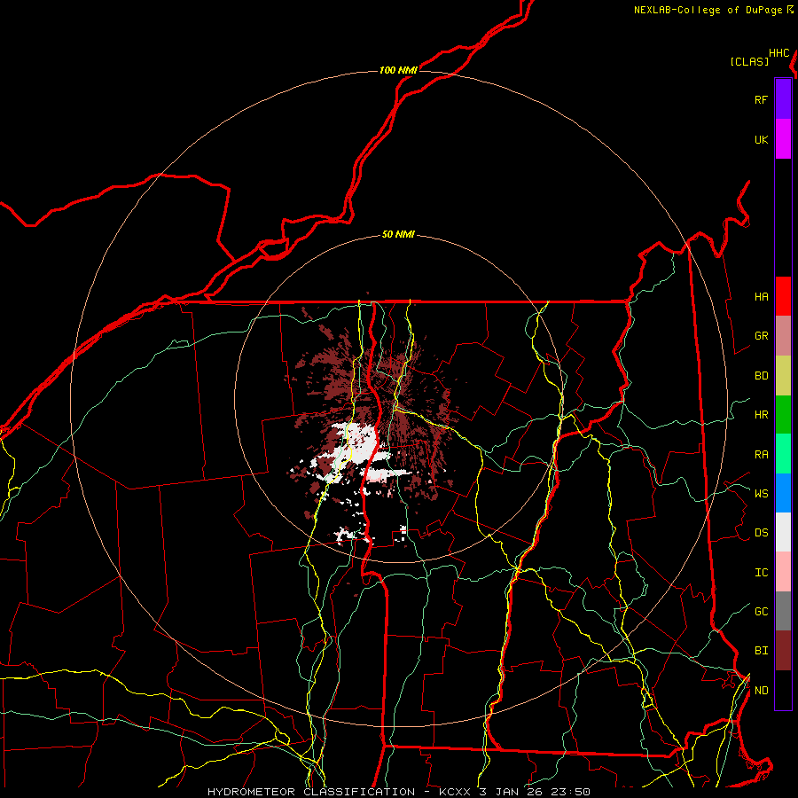Click the RA legend label
Screen dimensions: 798x798
761,455
